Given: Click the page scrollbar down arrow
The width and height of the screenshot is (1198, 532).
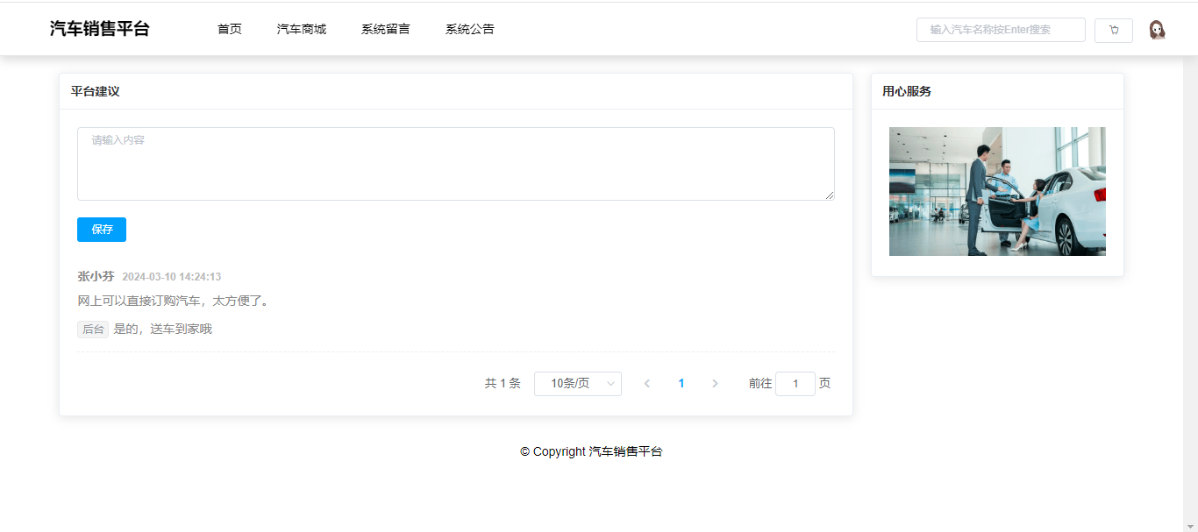Looking at the screenshot, I should [1190, 526].
